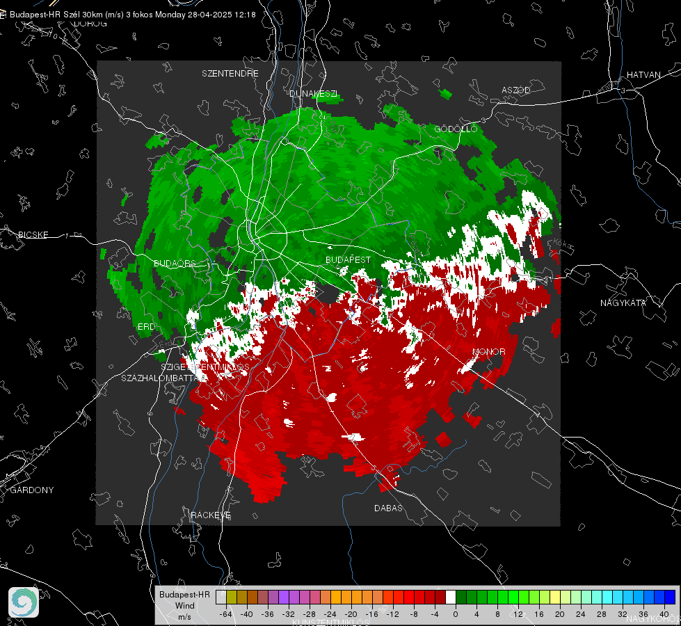The height and width of the screenshot is (626, 681).
Task: Click the radar title text Budapest-HR Szél 30km
Action: click(56, 15)
